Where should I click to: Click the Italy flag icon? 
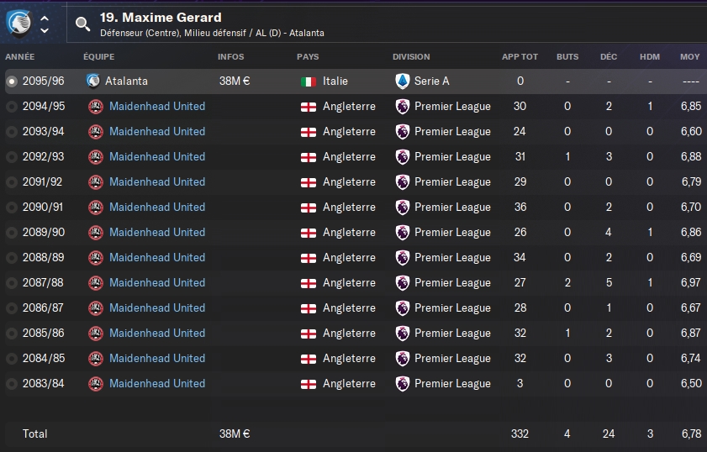[x=309, y=81]
